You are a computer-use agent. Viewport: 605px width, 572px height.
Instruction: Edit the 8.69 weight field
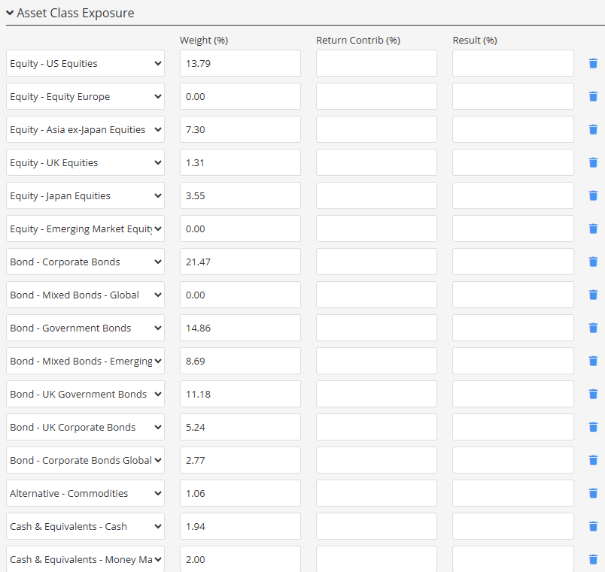coord(240,361)
